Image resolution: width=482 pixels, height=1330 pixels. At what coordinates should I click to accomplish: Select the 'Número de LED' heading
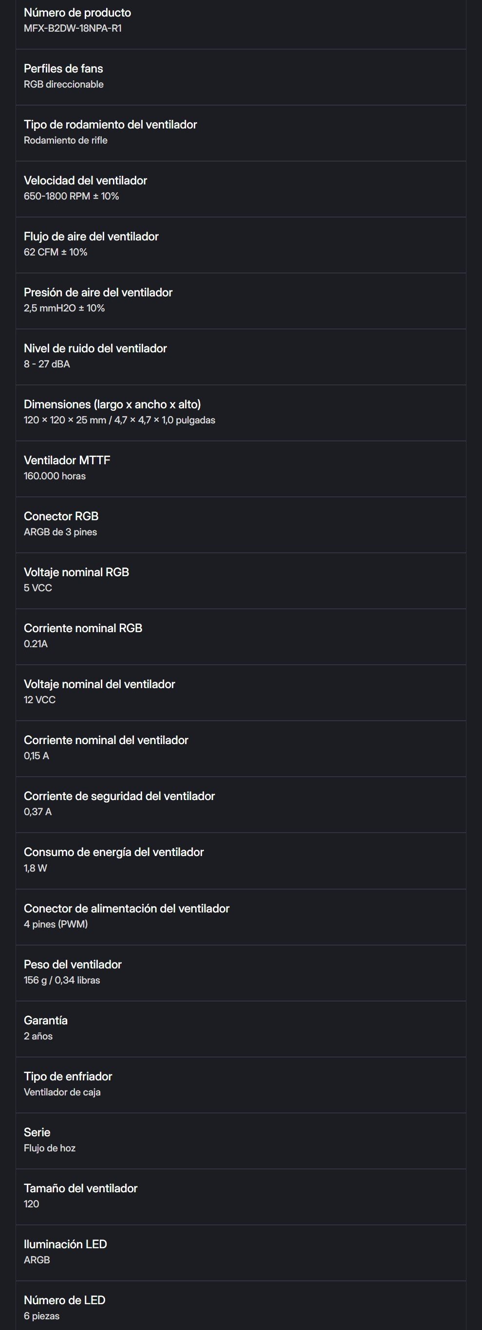(x=65, y=1300)
